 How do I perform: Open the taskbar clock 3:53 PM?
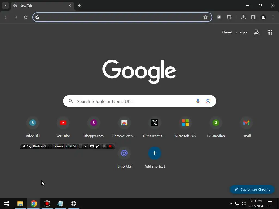(256, 204)
